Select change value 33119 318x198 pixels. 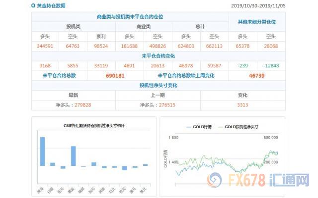(101, 66)
